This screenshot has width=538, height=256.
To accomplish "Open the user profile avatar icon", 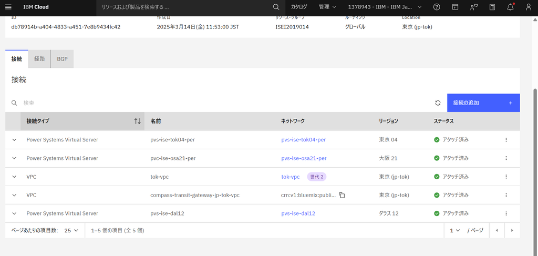I will (529, 7).
